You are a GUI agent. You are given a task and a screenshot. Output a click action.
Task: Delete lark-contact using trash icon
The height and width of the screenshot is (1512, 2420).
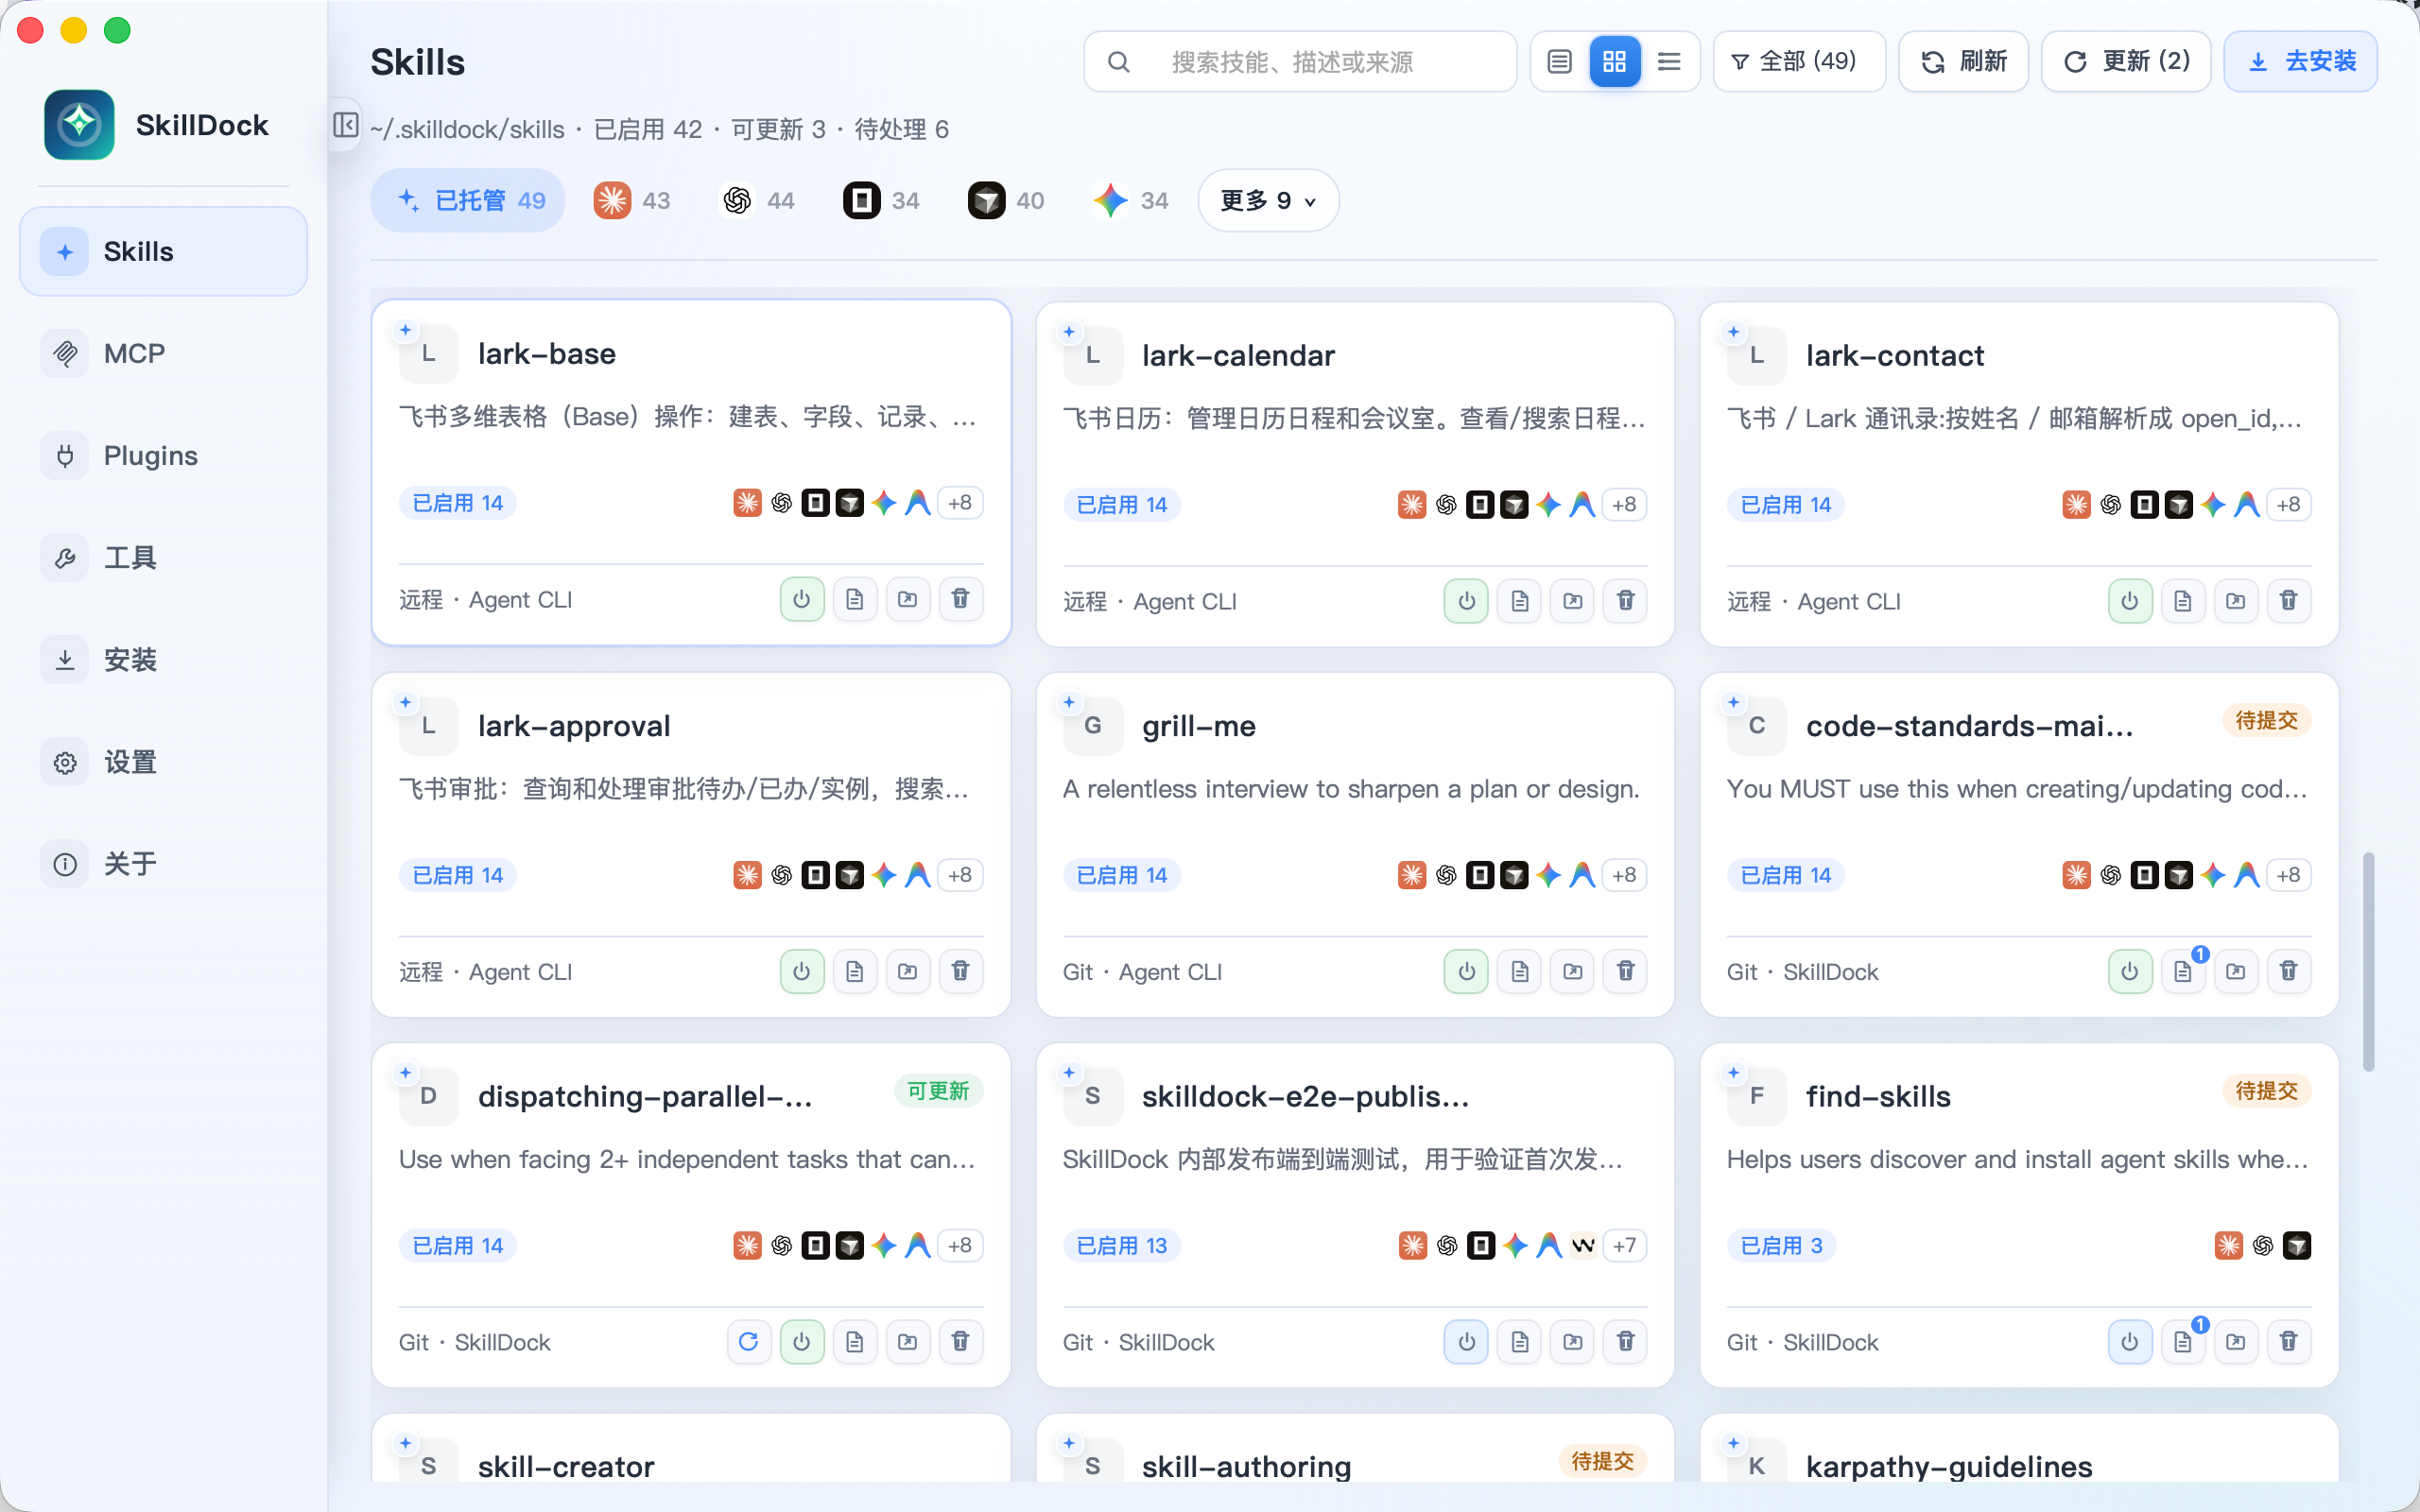(x=2288, y=601)
